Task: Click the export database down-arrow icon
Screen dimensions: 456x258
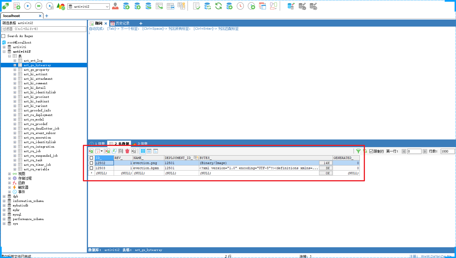Action: (126, 6)
